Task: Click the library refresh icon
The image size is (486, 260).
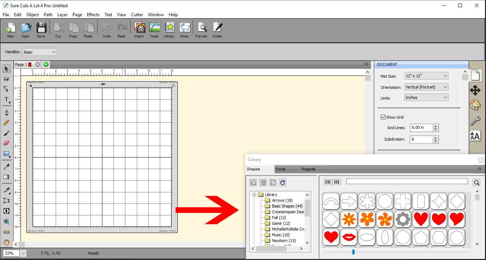Action: tap(282, 183)
